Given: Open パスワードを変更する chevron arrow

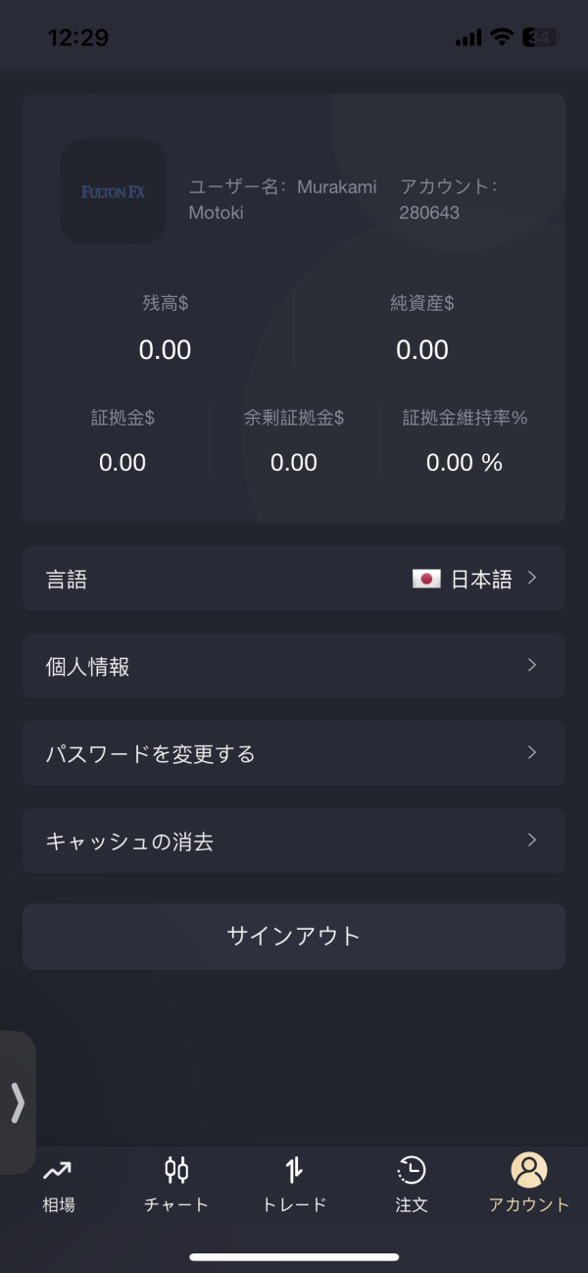Looking at the screenshot, I should click(x=532, y=752).
